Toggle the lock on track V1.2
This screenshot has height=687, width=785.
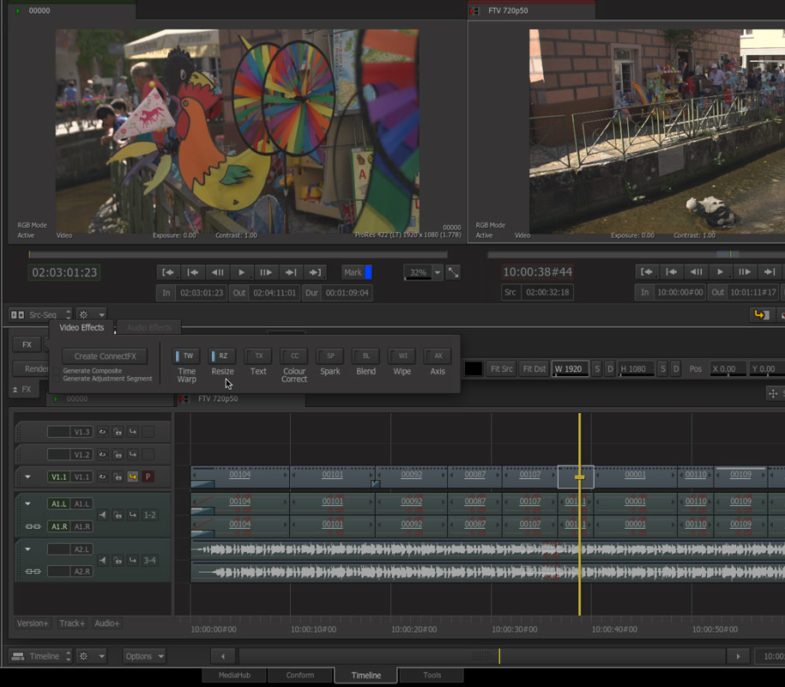click(118, 454)
